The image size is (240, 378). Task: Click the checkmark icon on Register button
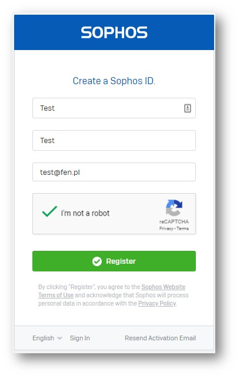click(x=97, y=261)
